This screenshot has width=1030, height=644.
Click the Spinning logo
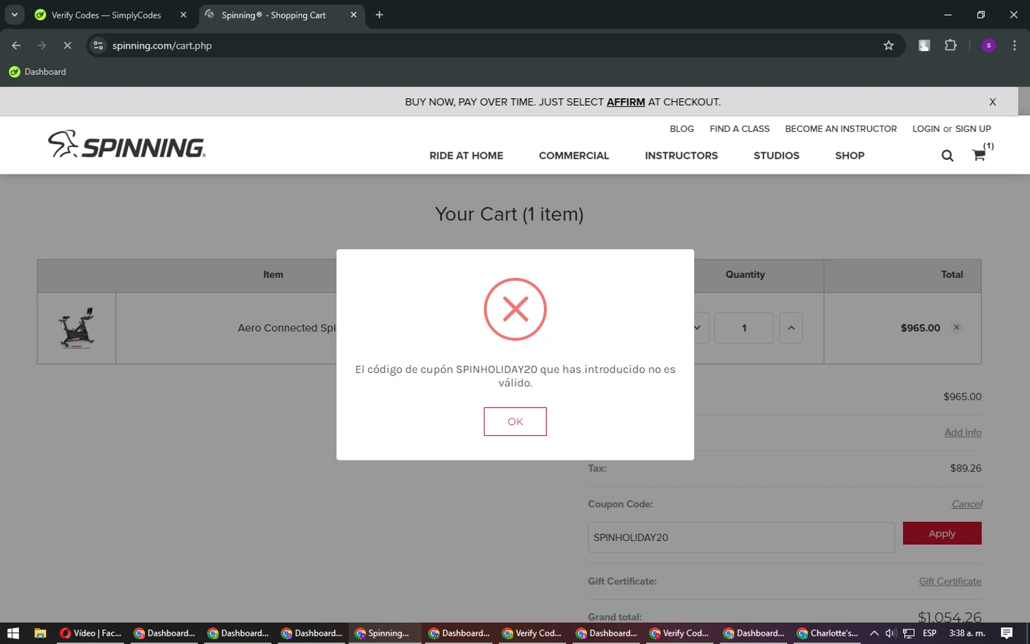tap(127, 145)
